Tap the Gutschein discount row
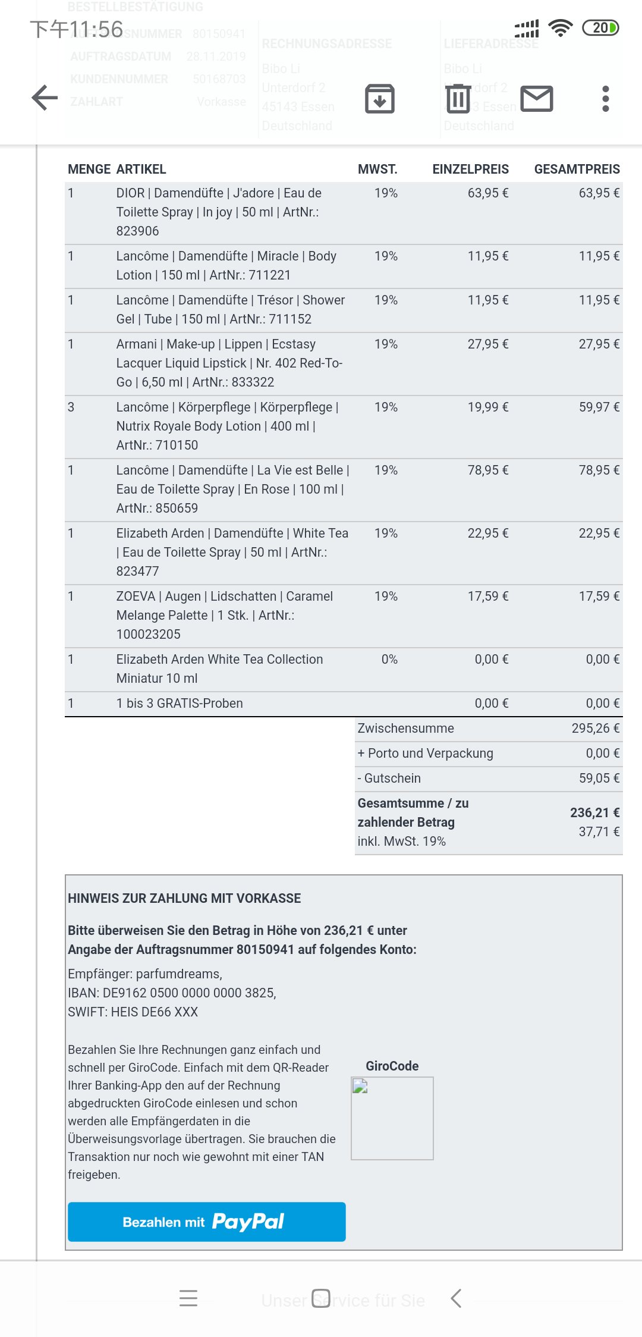Screen dimensions: 642x1337 (x=489, y=778)
